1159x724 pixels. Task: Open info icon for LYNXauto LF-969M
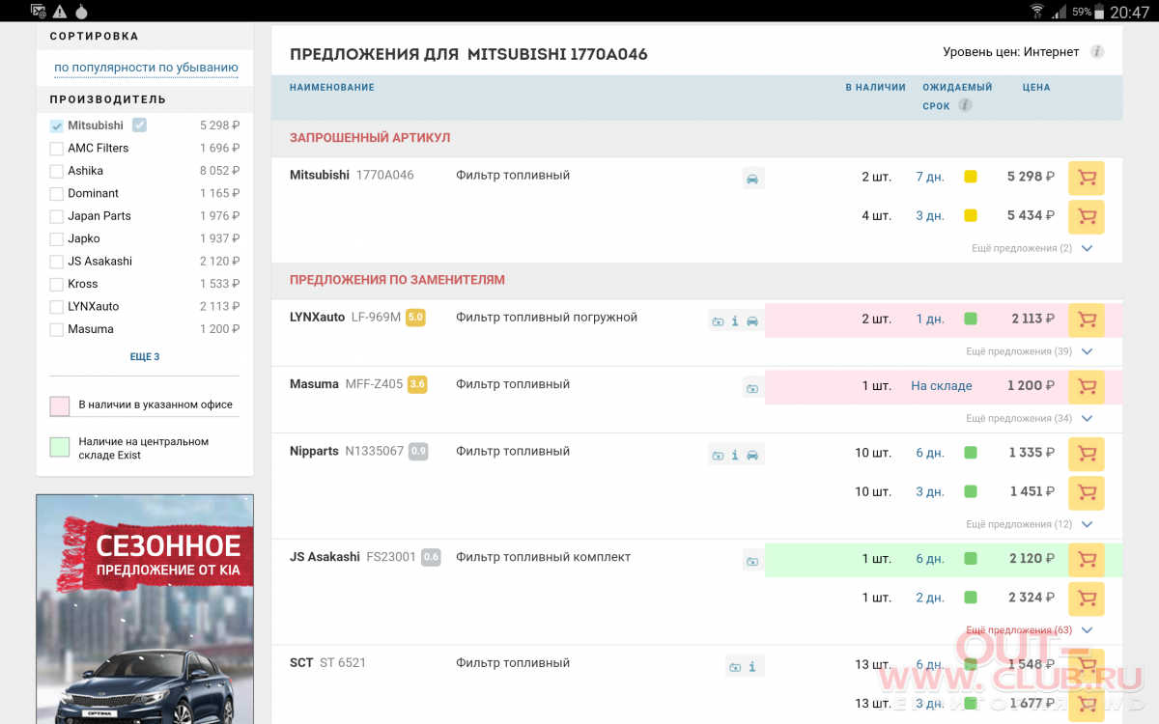coord(735,320)
